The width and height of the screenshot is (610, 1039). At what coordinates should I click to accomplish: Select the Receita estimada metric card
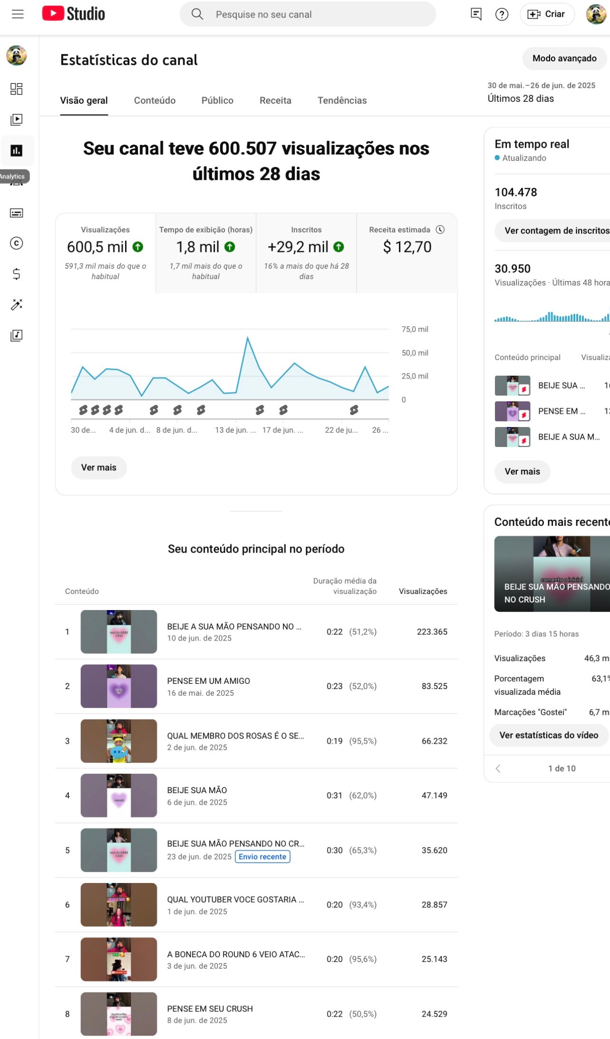point(407,253)
